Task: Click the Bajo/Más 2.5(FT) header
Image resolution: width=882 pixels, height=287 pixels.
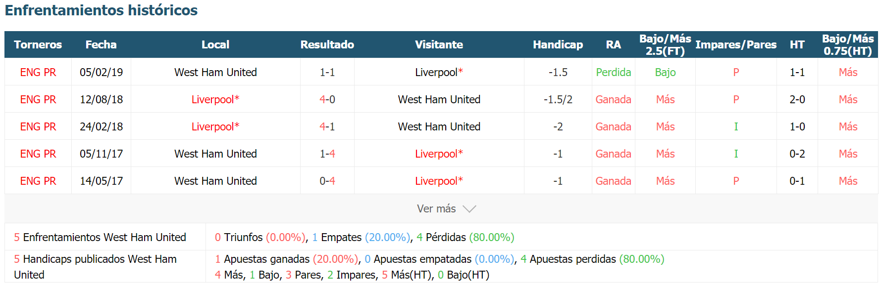Action: coord(665,44)
